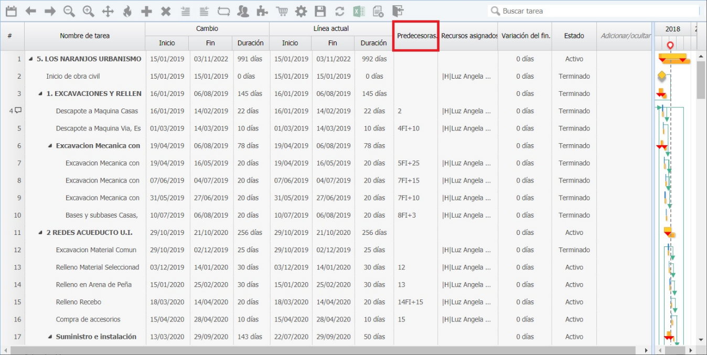
Task: Select Excavacion Material Comun task
Action: click(x=96, y=250)
